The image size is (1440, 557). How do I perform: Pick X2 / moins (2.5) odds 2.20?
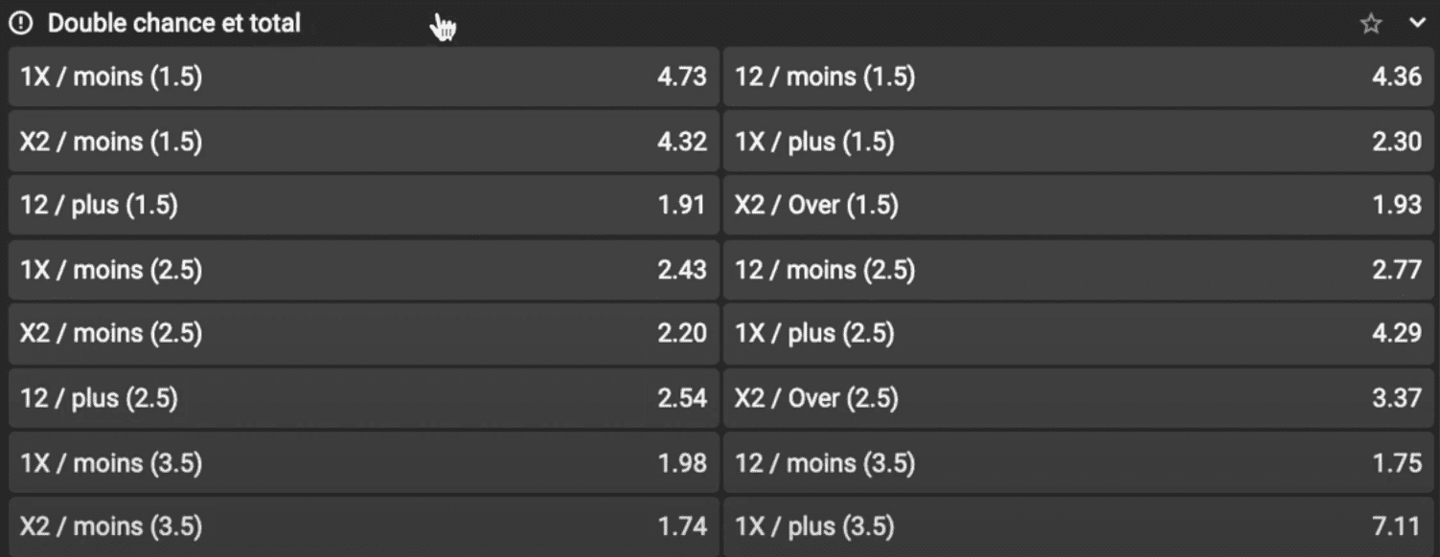coord(363,333)
